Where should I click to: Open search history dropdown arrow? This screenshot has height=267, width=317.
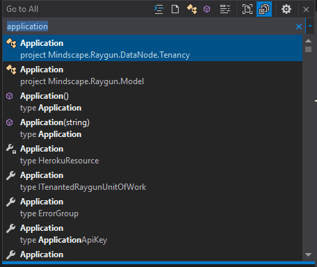tap(310, 26)
